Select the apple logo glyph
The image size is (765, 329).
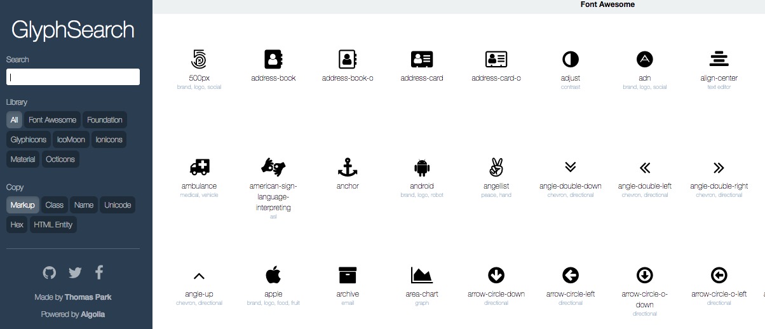pos(273,275)
